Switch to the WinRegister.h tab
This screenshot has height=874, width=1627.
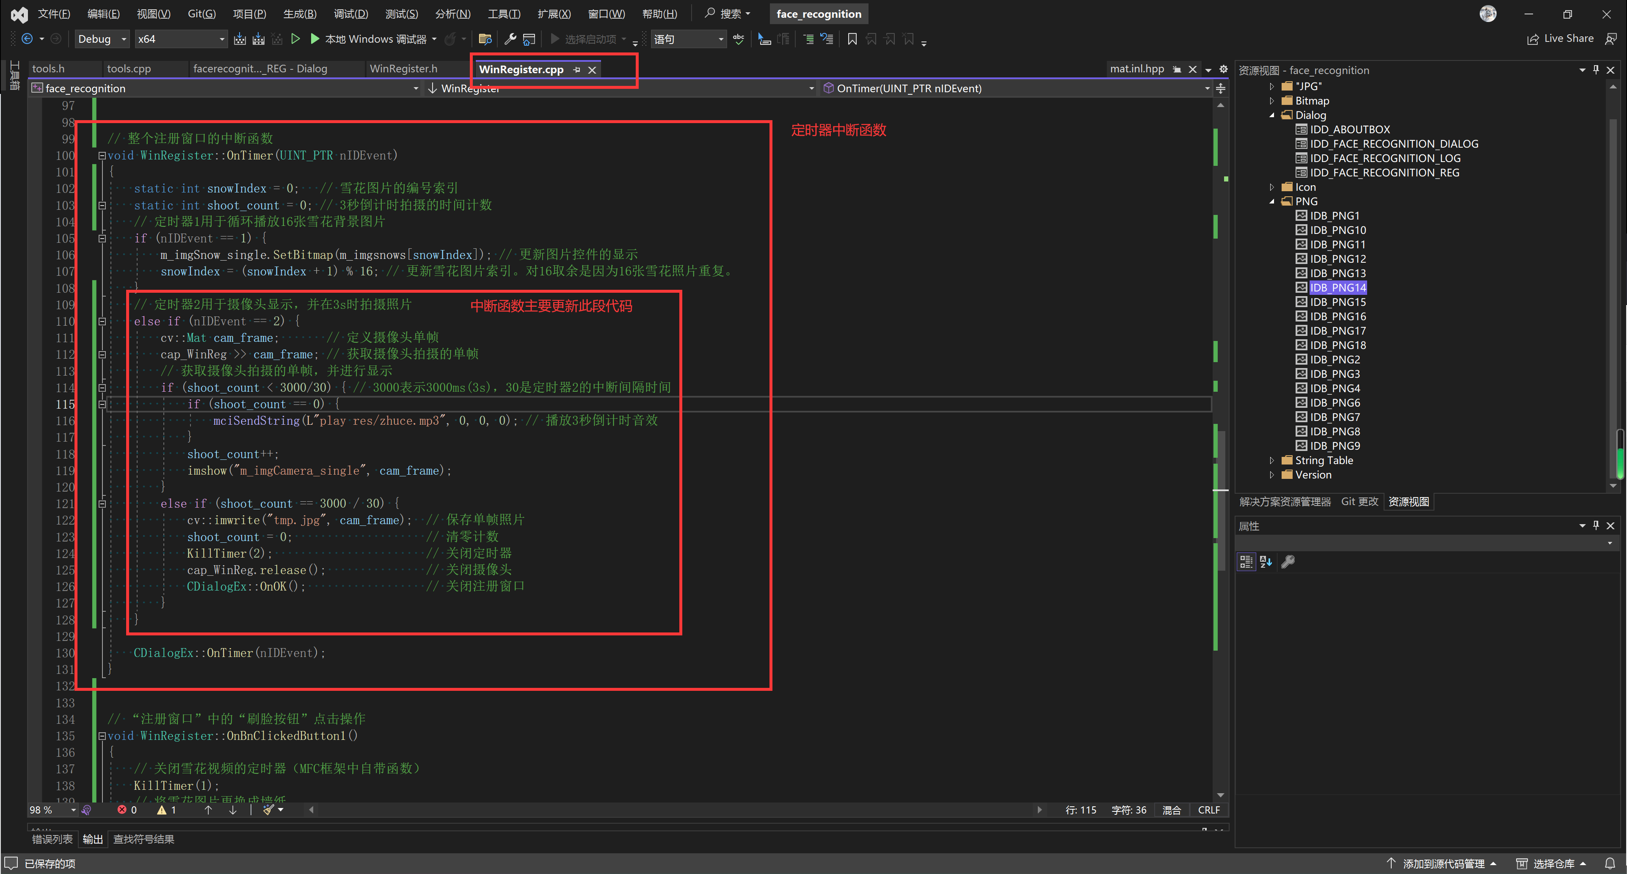[x=403, y=69]
